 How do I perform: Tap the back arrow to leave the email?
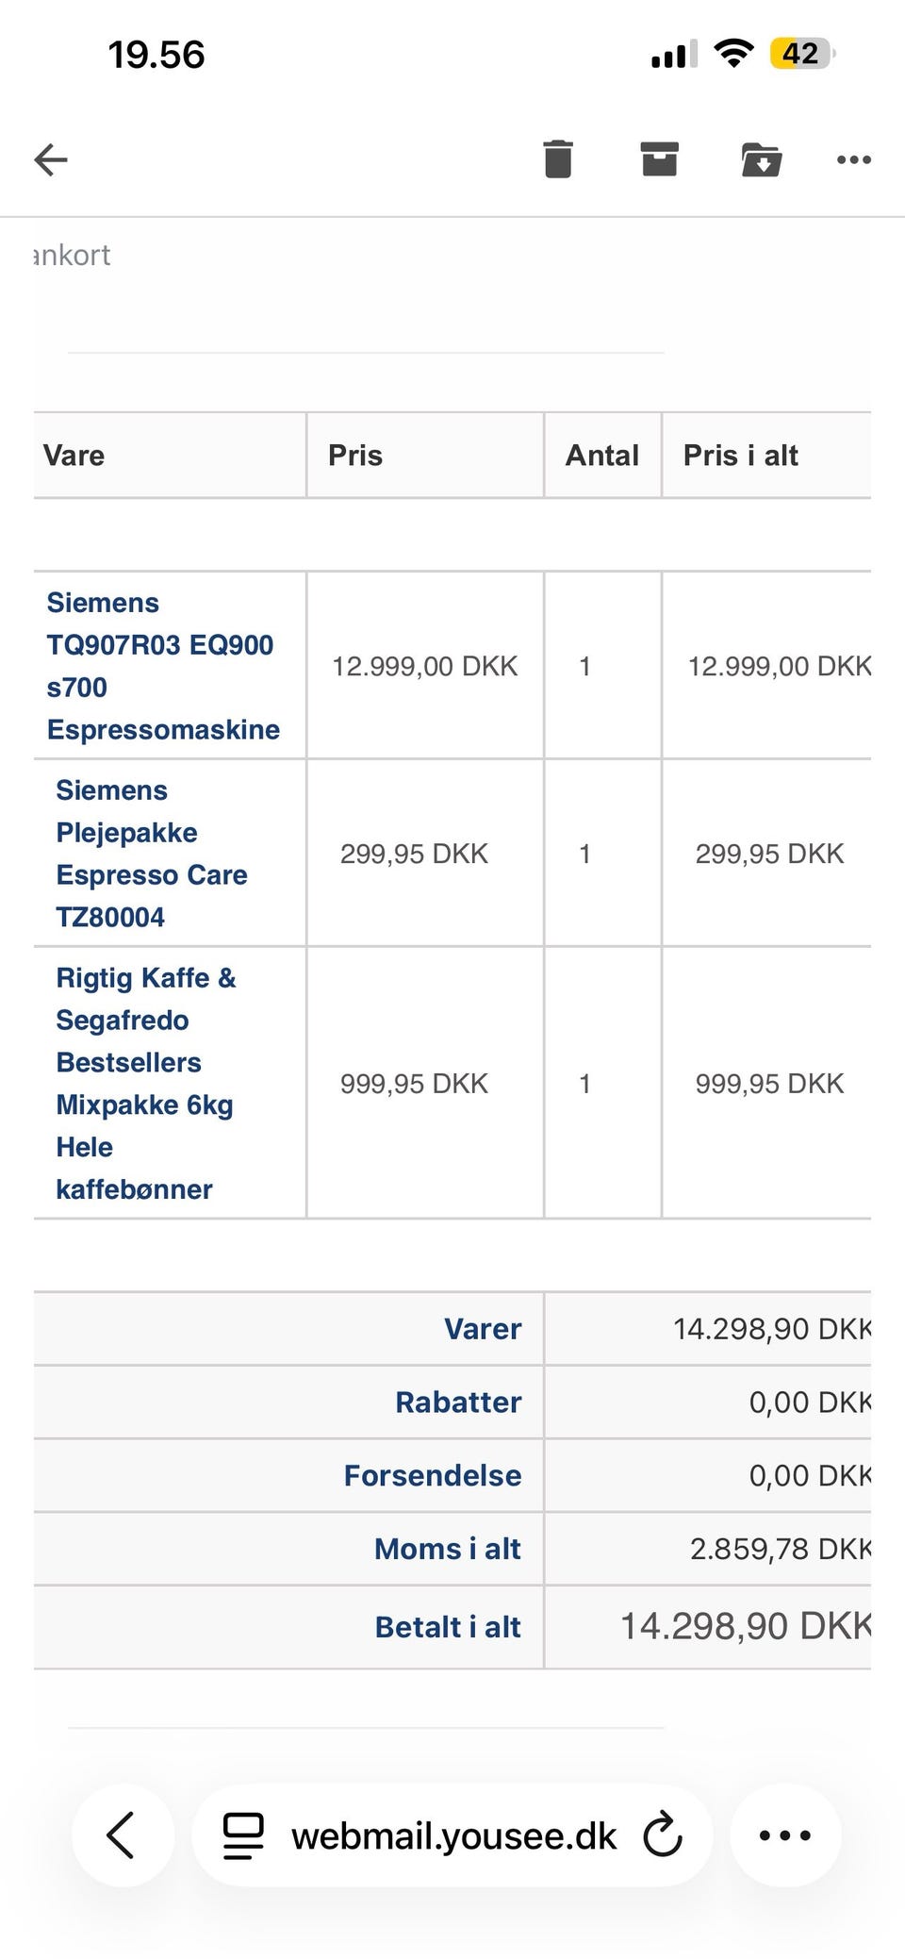tap(51, 159)
